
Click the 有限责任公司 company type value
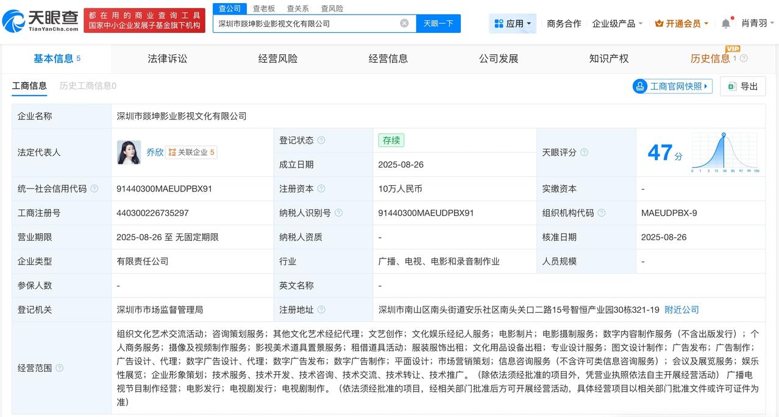point(143,262)
